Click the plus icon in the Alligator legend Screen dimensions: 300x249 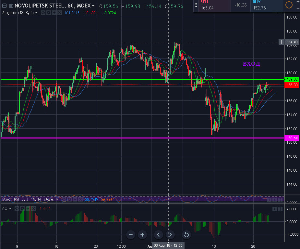pyautogui.click(x=54, y=13)
